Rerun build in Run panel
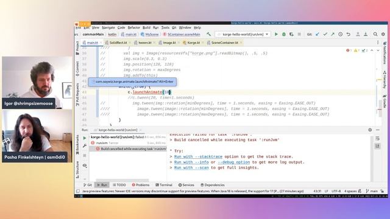 click(x=85, y=138)
